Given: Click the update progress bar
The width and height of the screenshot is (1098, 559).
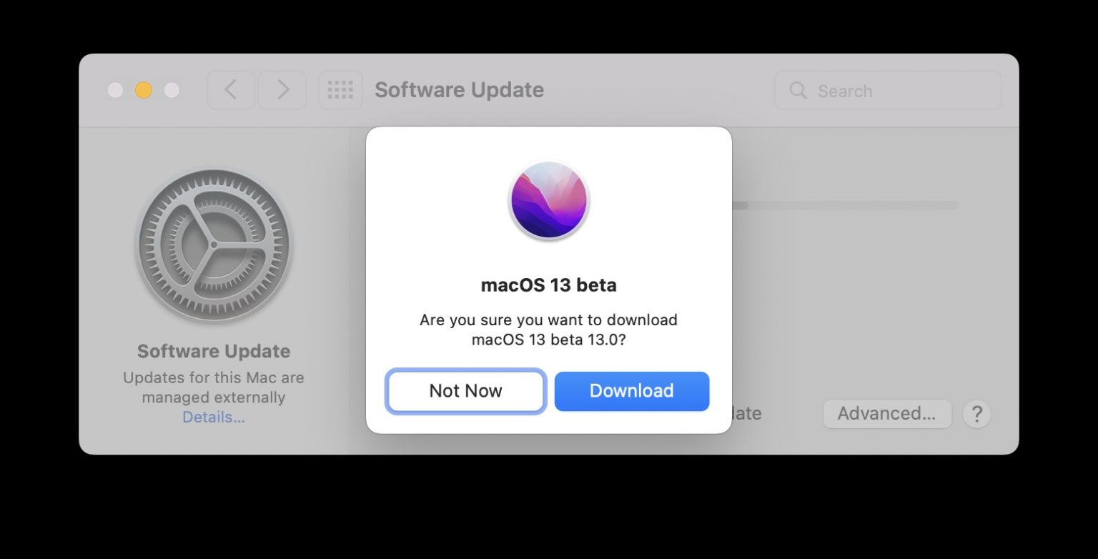Looking at the screenshot, I should point(844,205).
